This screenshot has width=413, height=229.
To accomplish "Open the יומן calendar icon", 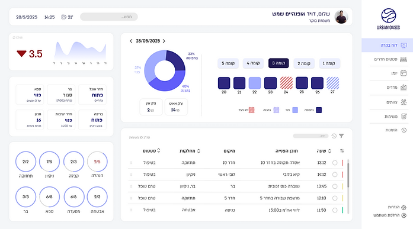I will 404,73.
